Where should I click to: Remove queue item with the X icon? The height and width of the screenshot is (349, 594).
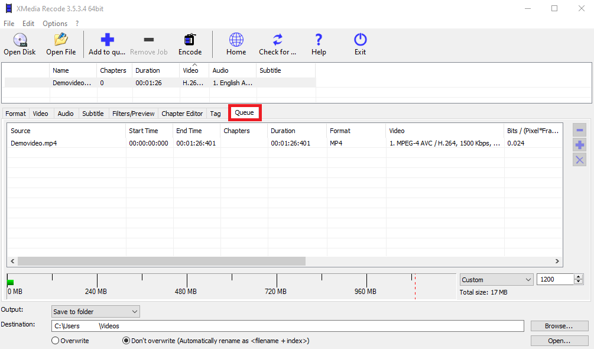(579, 160)
